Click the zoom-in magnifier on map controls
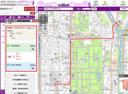This screenshot has height=94, width=128. [41, 26]
